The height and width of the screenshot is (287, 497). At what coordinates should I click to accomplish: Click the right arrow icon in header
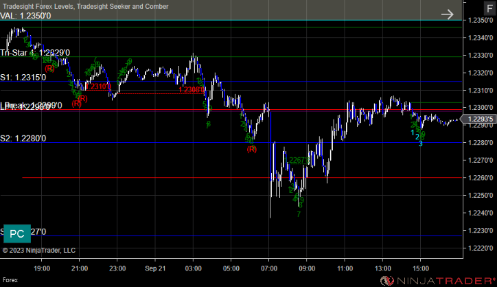(448, 14)
